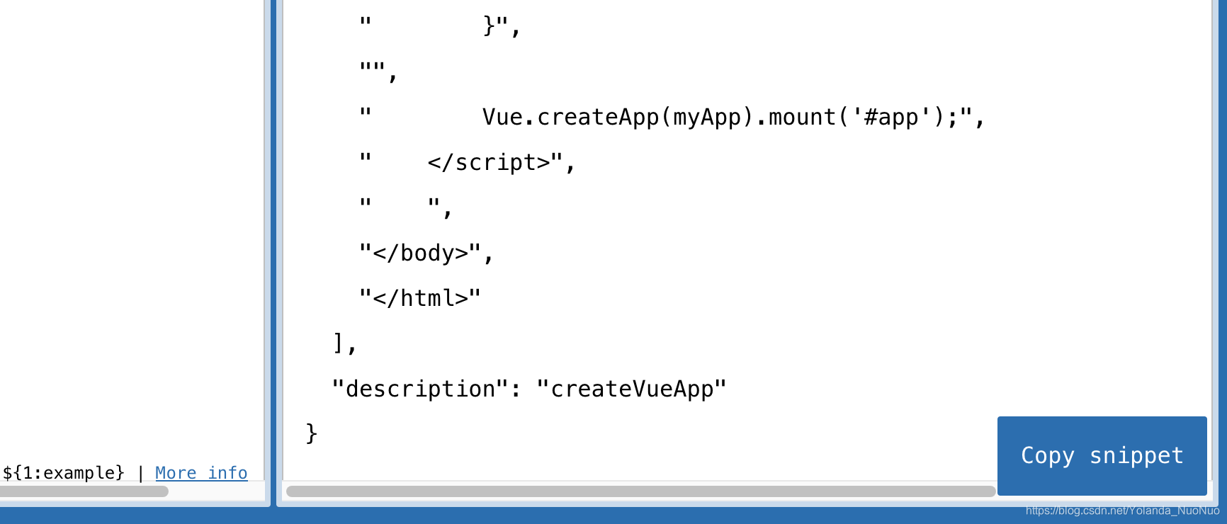The width and height of the screenshot is (1227, 524).
Task: Click the final closing brace line
Action: coord(312,433)
